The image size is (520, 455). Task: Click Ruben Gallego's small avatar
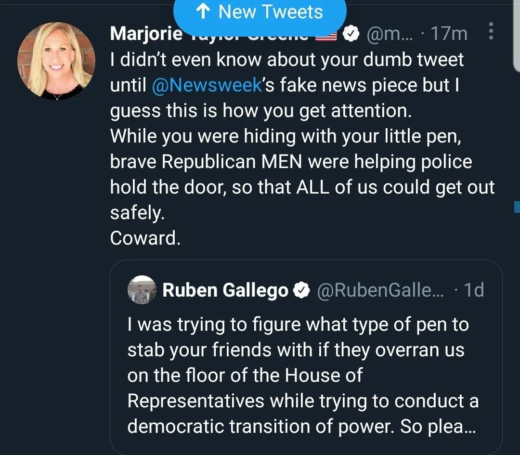[x=142, y=290]
